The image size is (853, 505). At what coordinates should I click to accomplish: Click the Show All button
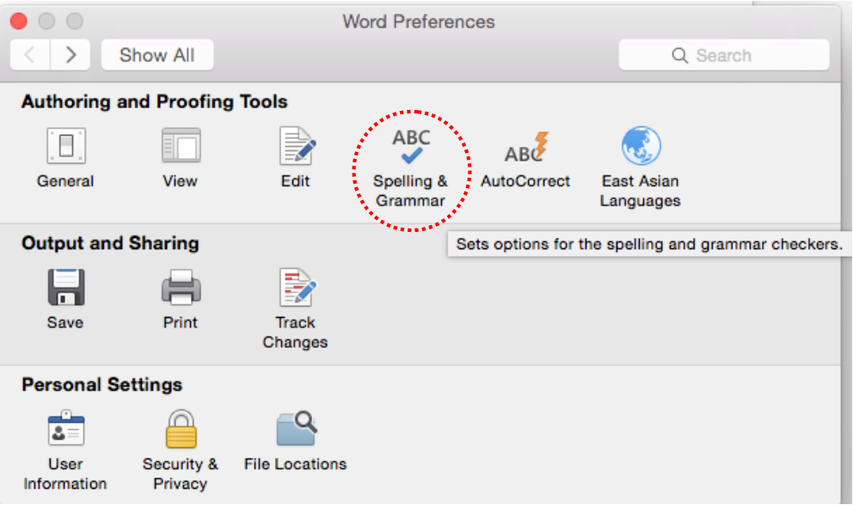pos(157,55)
